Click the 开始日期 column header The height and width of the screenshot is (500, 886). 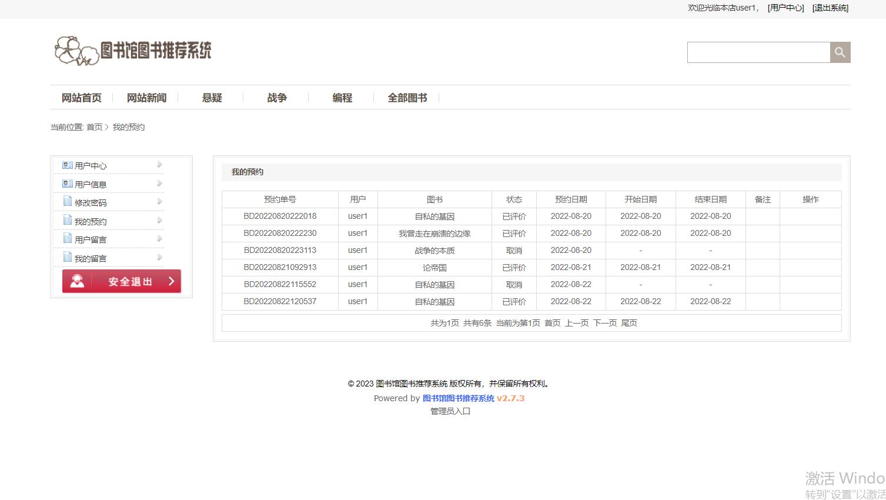point(640,199)
